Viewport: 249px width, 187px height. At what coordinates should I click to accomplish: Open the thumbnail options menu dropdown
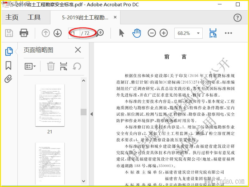click(x=30, y=66)
